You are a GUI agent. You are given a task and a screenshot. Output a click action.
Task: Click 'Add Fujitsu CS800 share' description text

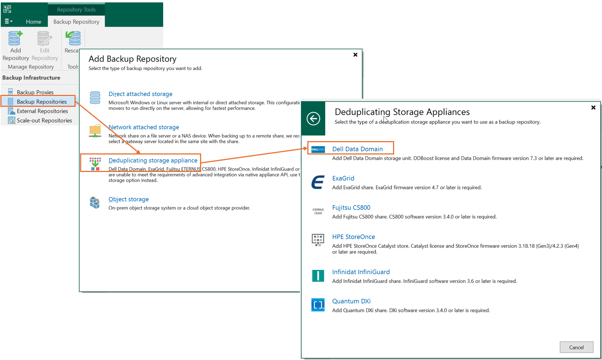coord(414,217)
